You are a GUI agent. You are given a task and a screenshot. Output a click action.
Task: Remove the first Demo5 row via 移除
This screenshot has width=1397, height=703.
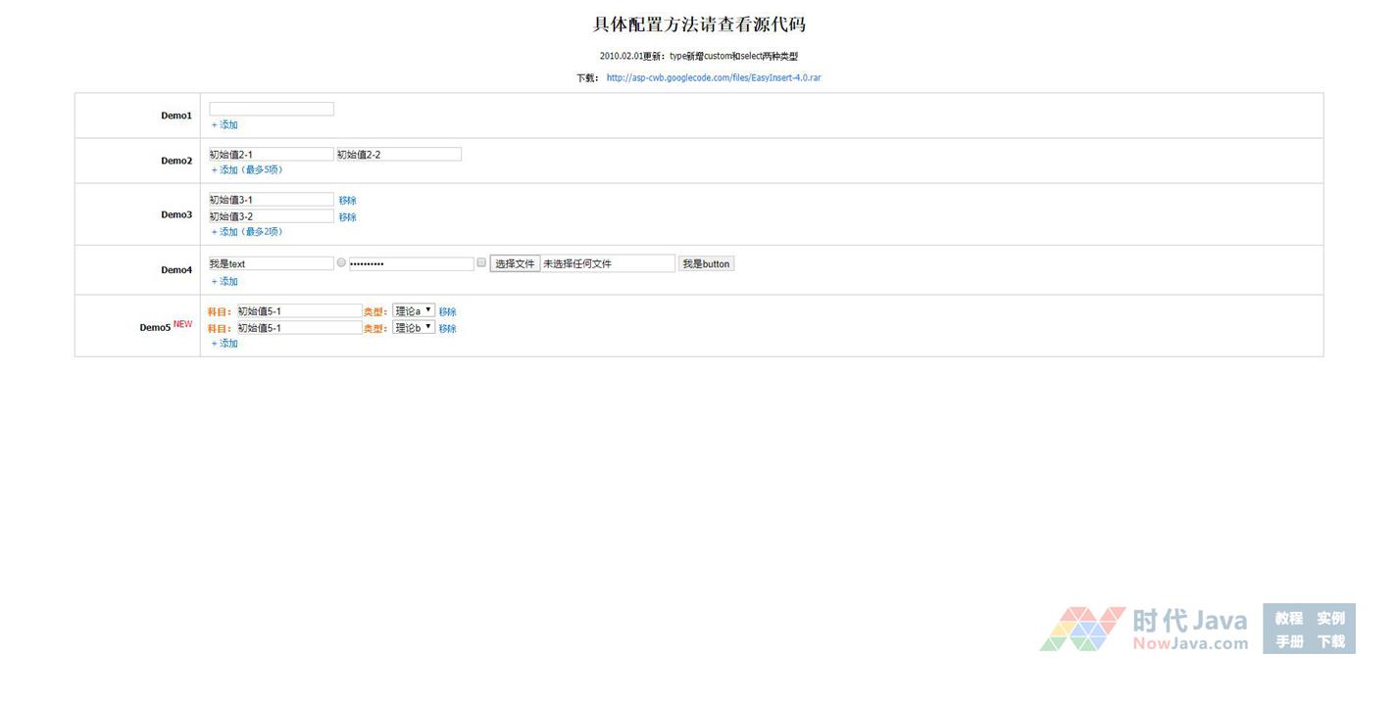(447, 312)
